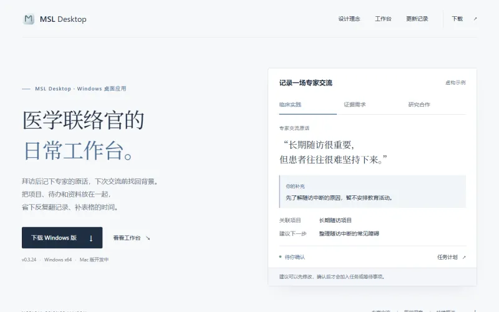The image size is (499, 312).
Task: Click the 虚构示例 label
Action: [455, 83]
